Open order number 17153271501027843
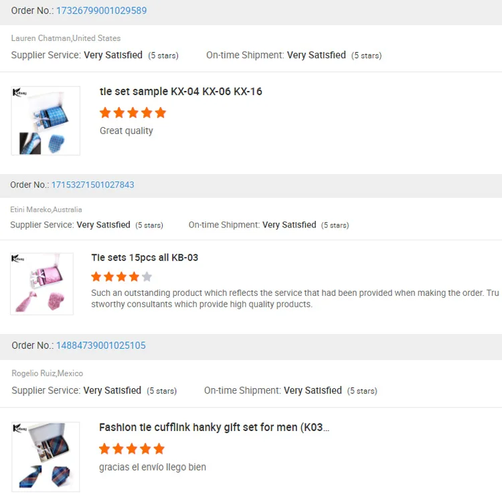Screen dimensions: 502x502 (x=92, y=185)
